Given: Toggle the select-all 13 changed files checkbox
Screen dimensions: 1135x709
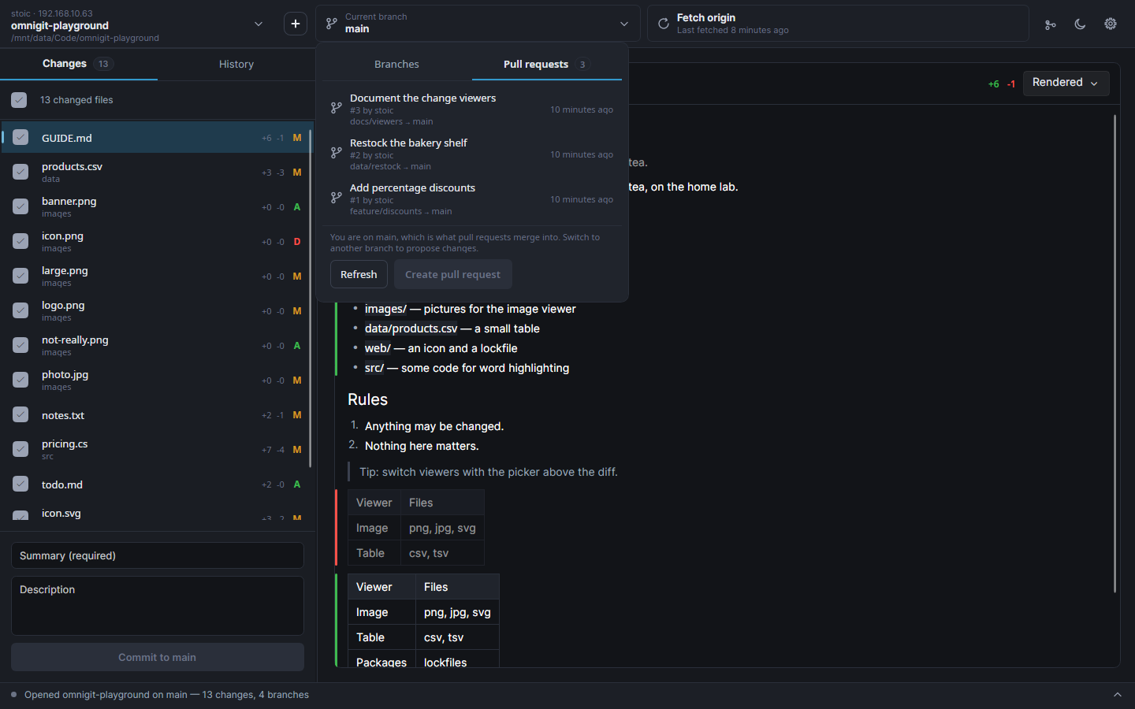Looking at the screenshot, I should pos(20,100).
